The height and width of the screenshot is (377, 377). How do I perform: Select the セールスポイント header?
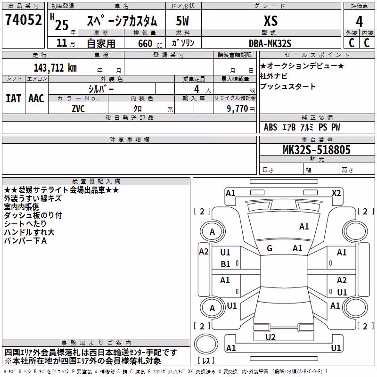tap(317, 55)
